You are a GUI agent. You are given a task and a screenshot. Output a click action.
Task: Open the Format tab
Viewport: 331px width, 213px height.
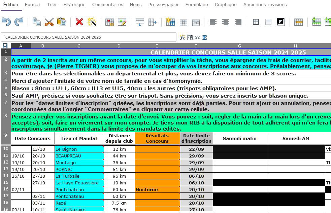point(33,5)
